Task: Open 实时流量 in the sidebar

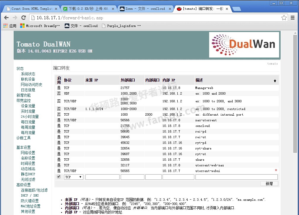Action: click(28, 111)
